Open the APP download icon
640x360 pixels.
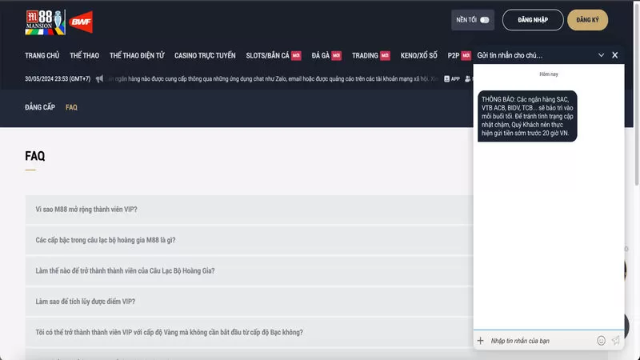pyautogui.click(x=451, y=79)
